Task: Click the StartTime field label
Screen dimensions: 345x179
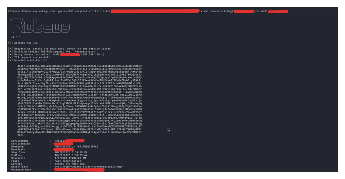Action: pyautogui.click(x=18, y=152)
